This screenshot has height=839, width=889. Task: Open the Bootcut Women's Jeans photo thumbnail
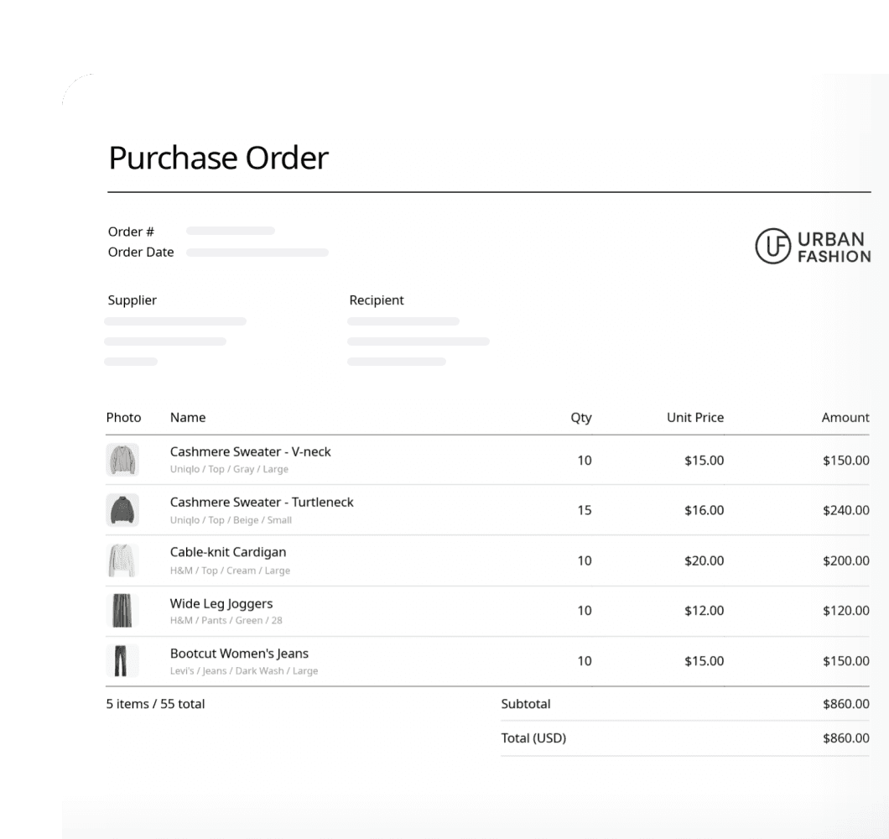click(122, 661)
